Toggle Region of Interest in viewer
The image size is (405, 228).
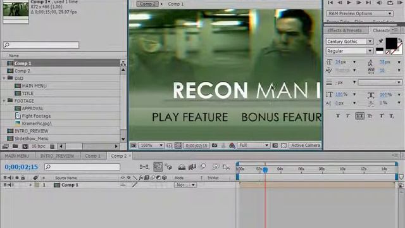tap(169, 146)
